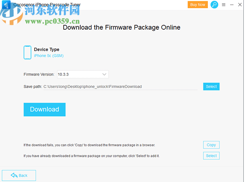Start the firmware Download
This screenshot has height=182, width=245.
[44, 109]
